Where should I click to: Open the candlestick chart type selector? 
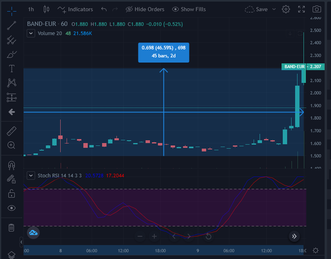click(46, 9)
